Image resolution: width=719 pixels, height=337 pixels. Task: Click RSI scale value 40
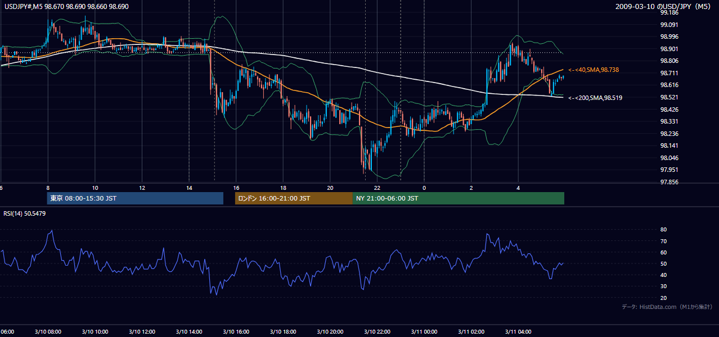tap(664, 275)
